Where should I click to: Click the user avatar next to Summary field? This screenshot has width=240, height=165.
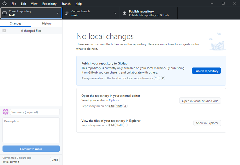pos(5,112)
